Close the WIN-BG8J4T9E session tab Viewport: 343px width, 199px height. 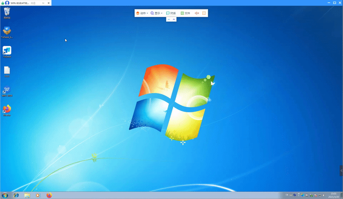48,3
